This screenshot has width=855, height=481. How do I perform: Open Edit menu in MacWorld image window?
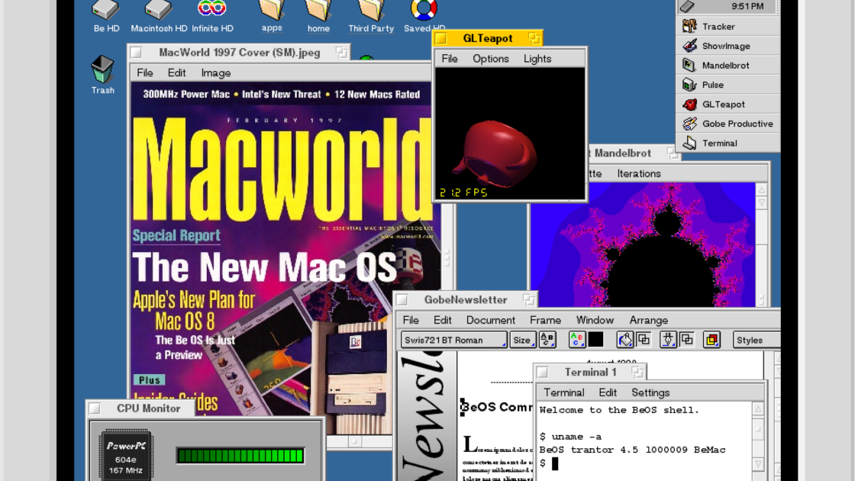176,73
